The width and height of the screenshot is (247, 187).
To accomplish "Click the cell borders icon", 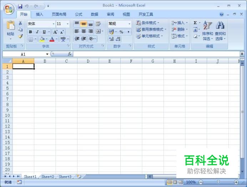I will pos(31,39).
